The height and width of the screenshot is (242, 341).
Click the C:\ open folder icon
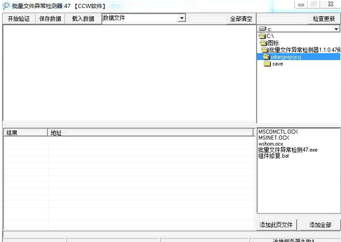tap(262, 35)
